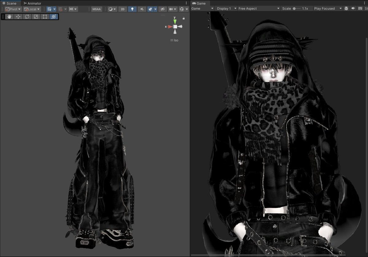Viewport: 368px width, 257px height.
Task: Toggle scene effects like skybox and fog
Action: pyautogui.click(x=150, y=9)
